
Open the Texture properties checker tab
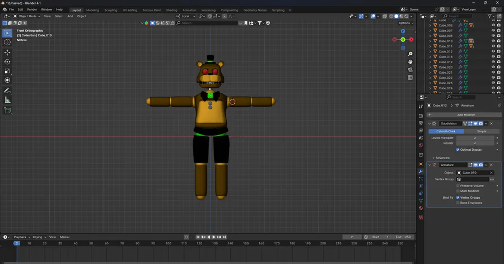[421, 217]
